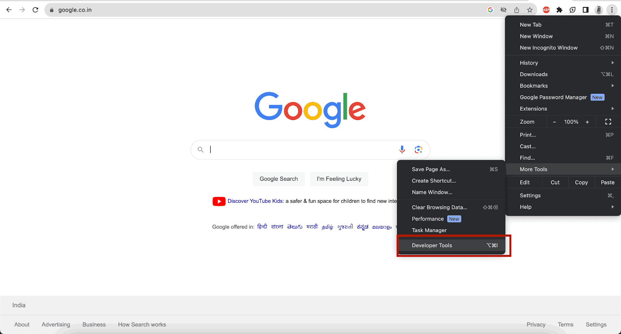Open Downloads from Chrome menu
Viewport: 621px width, 334px height.
pos(563,74)
